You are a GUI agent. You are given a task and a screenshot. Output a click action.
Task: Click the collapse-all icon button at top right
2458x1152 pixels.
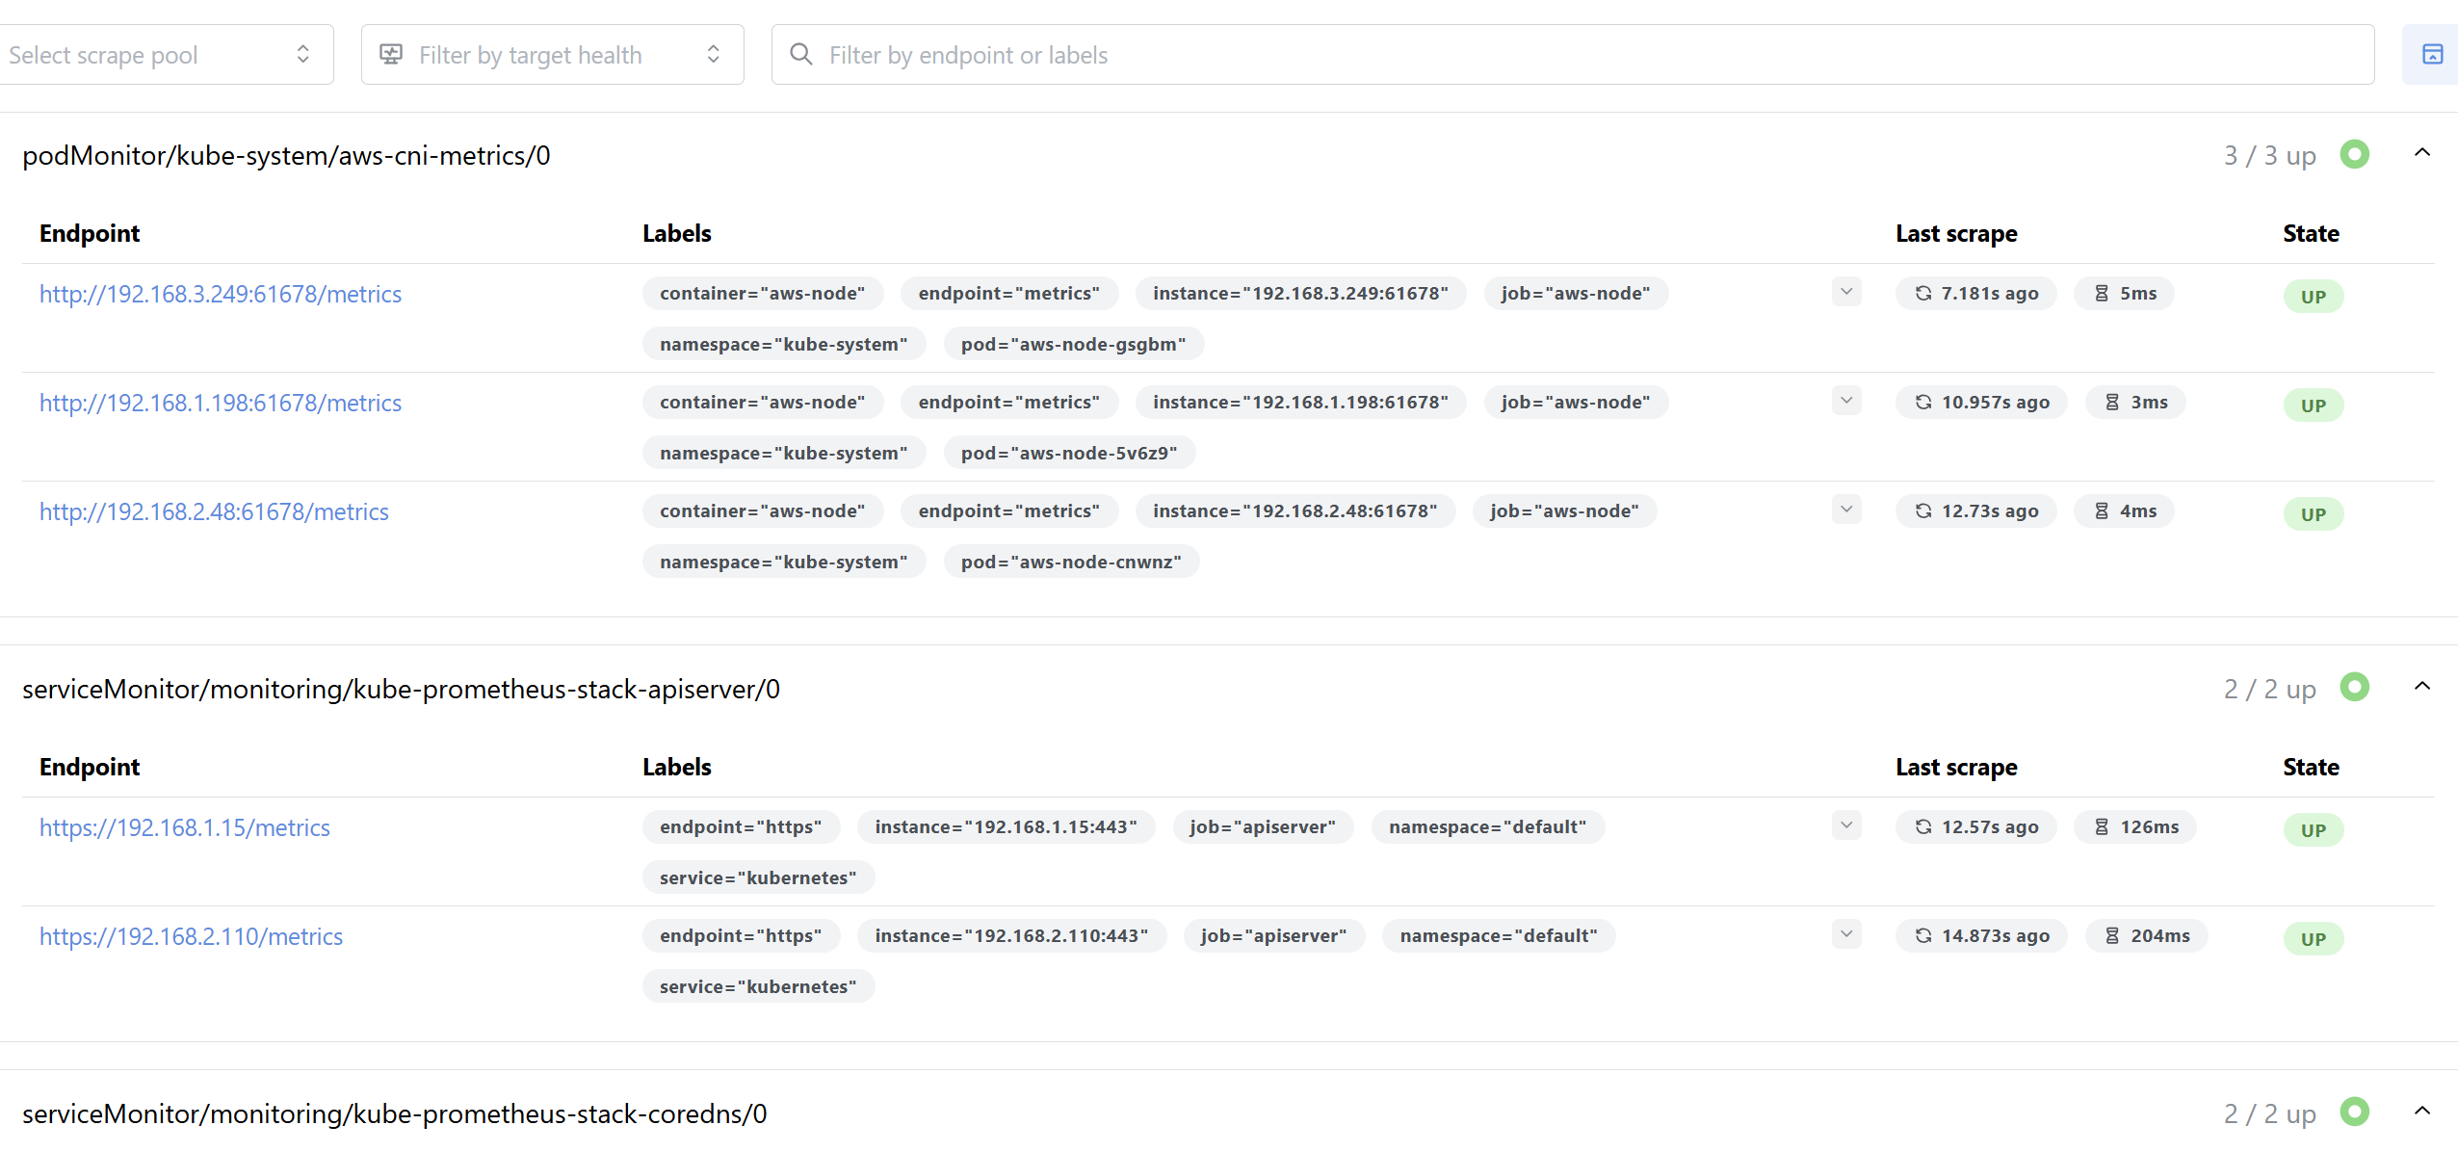2431,55
